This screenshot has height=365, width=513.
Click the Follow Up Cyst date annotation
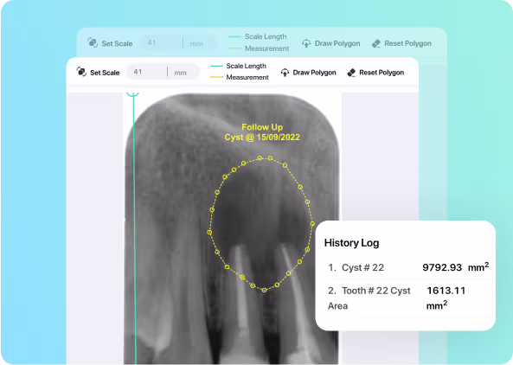(262, 132)
